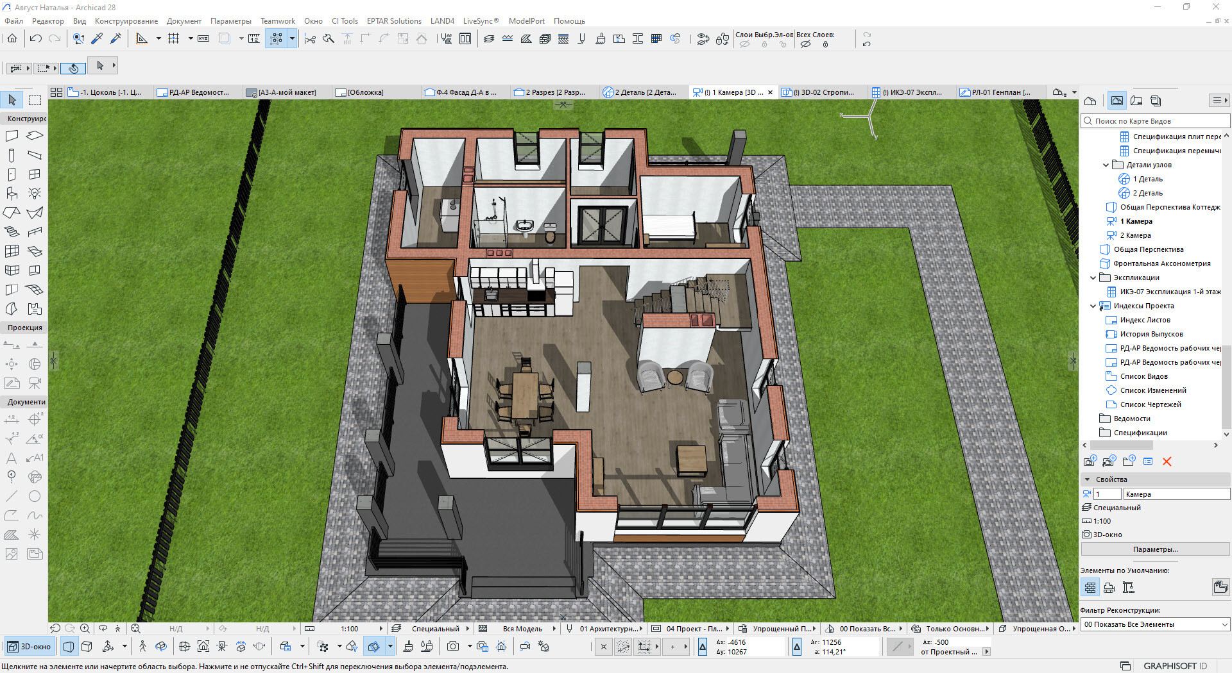Click the Параметры... button
Image resolution: width=1232 pixels, height=673 pixels.
tap(1154, 549)
